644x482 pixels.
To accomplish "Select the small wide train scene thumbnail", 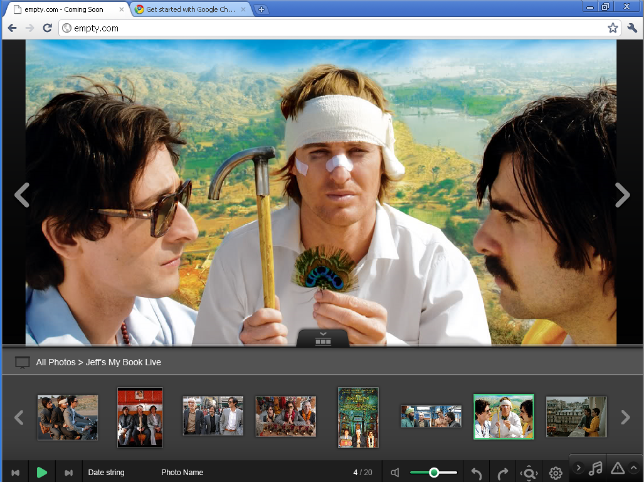I will tap(431, 416).
